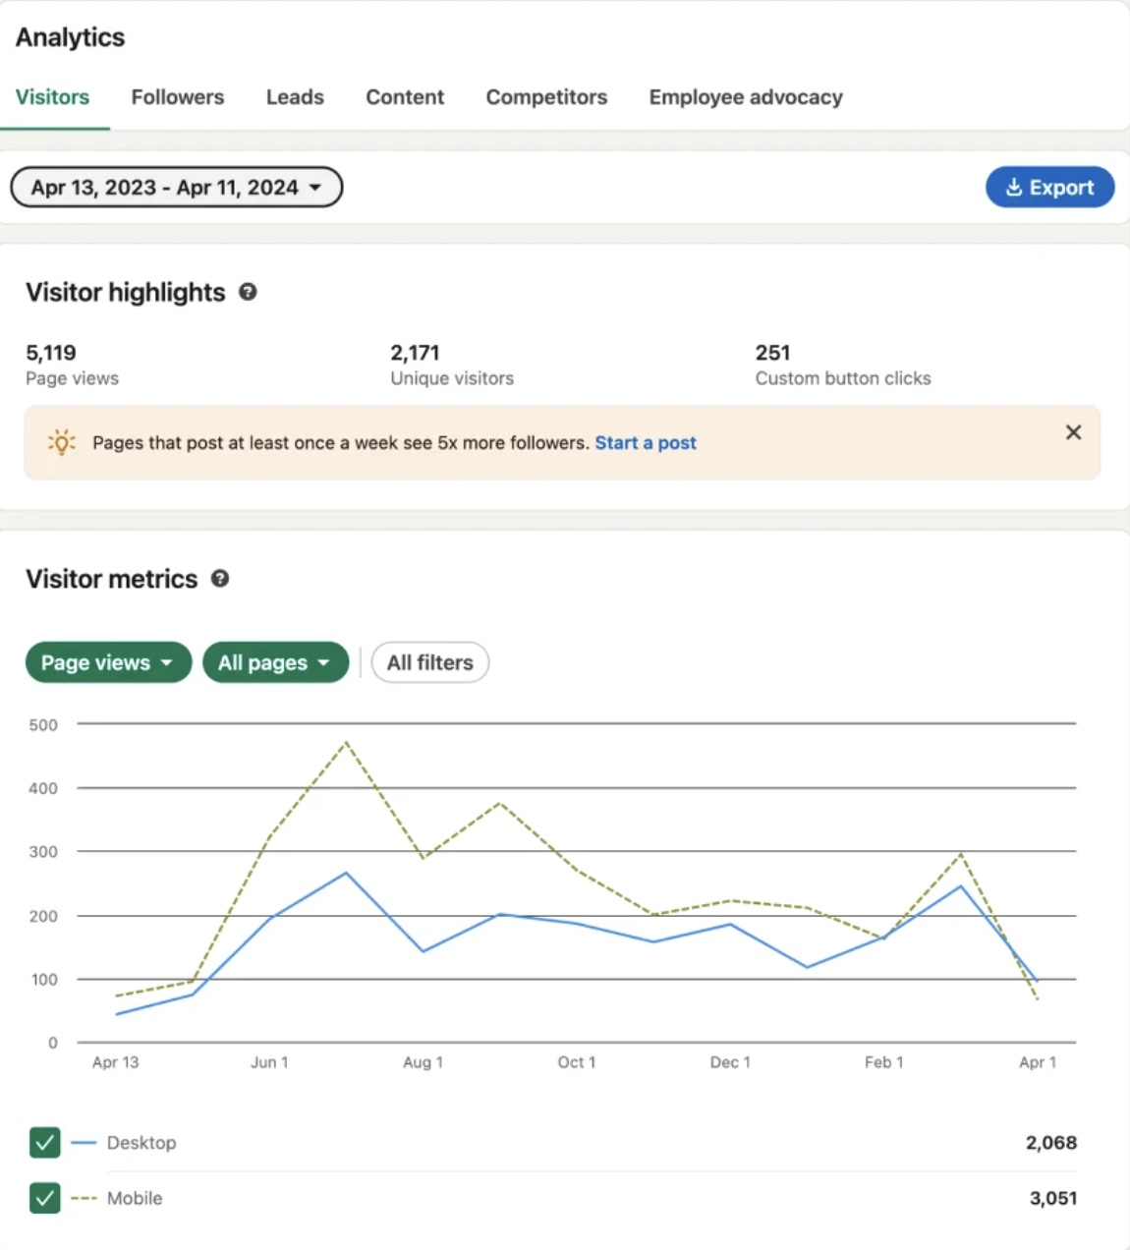Click the Export download icon
This screenshot has height=1250, width=1130.
click(1013, 187)
